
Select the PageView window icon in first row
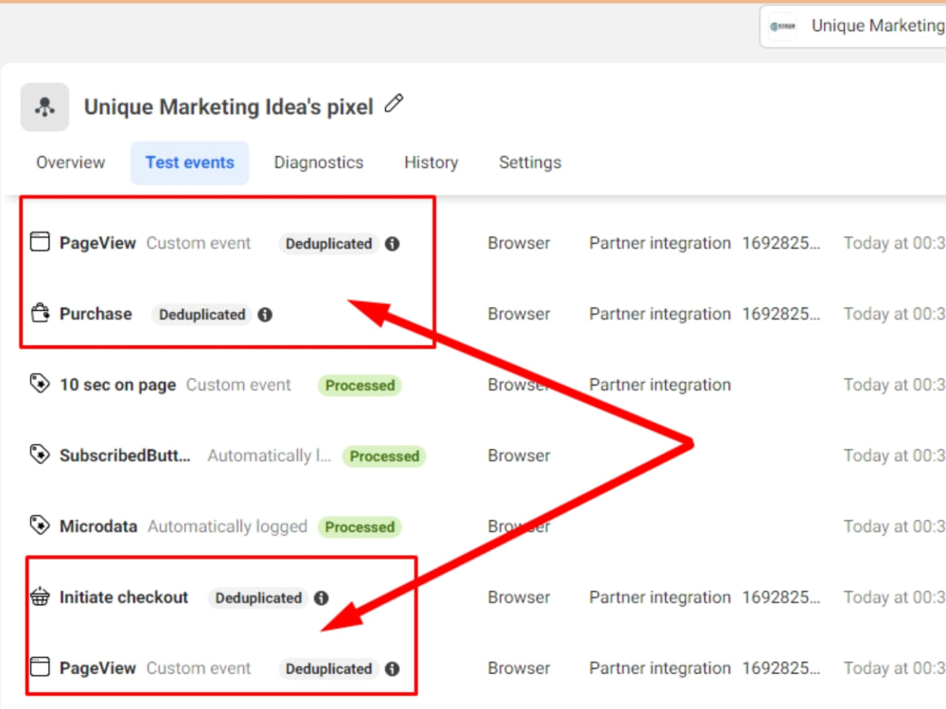(39, 242)
